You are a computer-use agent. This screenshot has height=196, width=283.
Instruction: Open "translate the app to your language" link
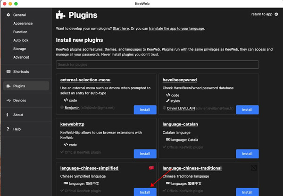tap(176, 29)
